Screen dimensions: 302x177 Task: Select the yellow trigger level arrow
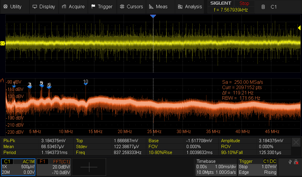pos(299,28)
